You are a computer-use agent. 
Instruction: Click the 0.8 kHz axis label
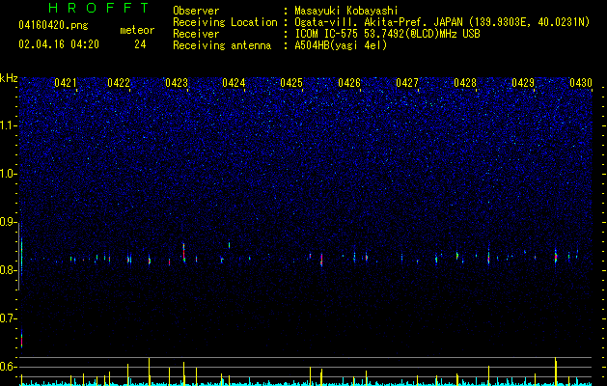pyautogui.click(x=9, y=270)
